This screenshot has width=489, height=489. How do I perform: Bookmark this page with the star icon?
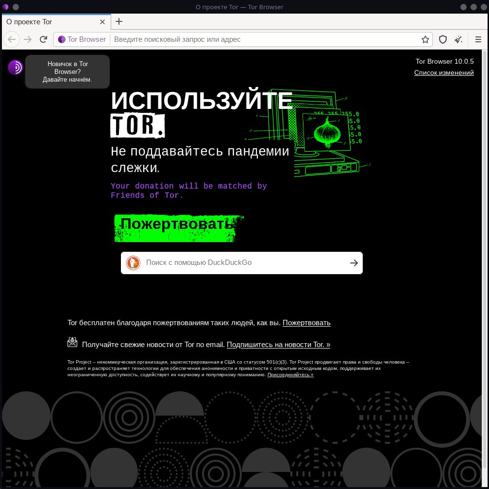click(425, 39)
